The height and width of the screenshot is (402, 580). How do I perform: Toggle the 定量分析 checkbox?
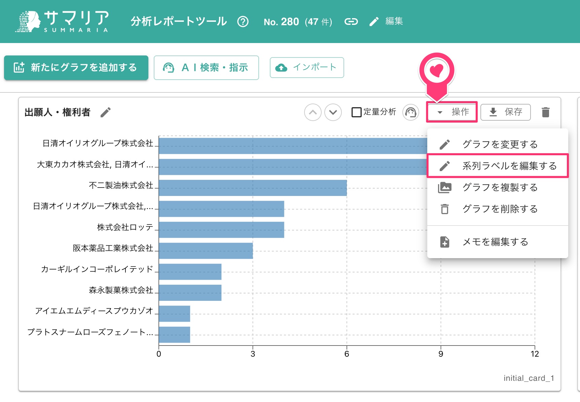pos(356,112)
